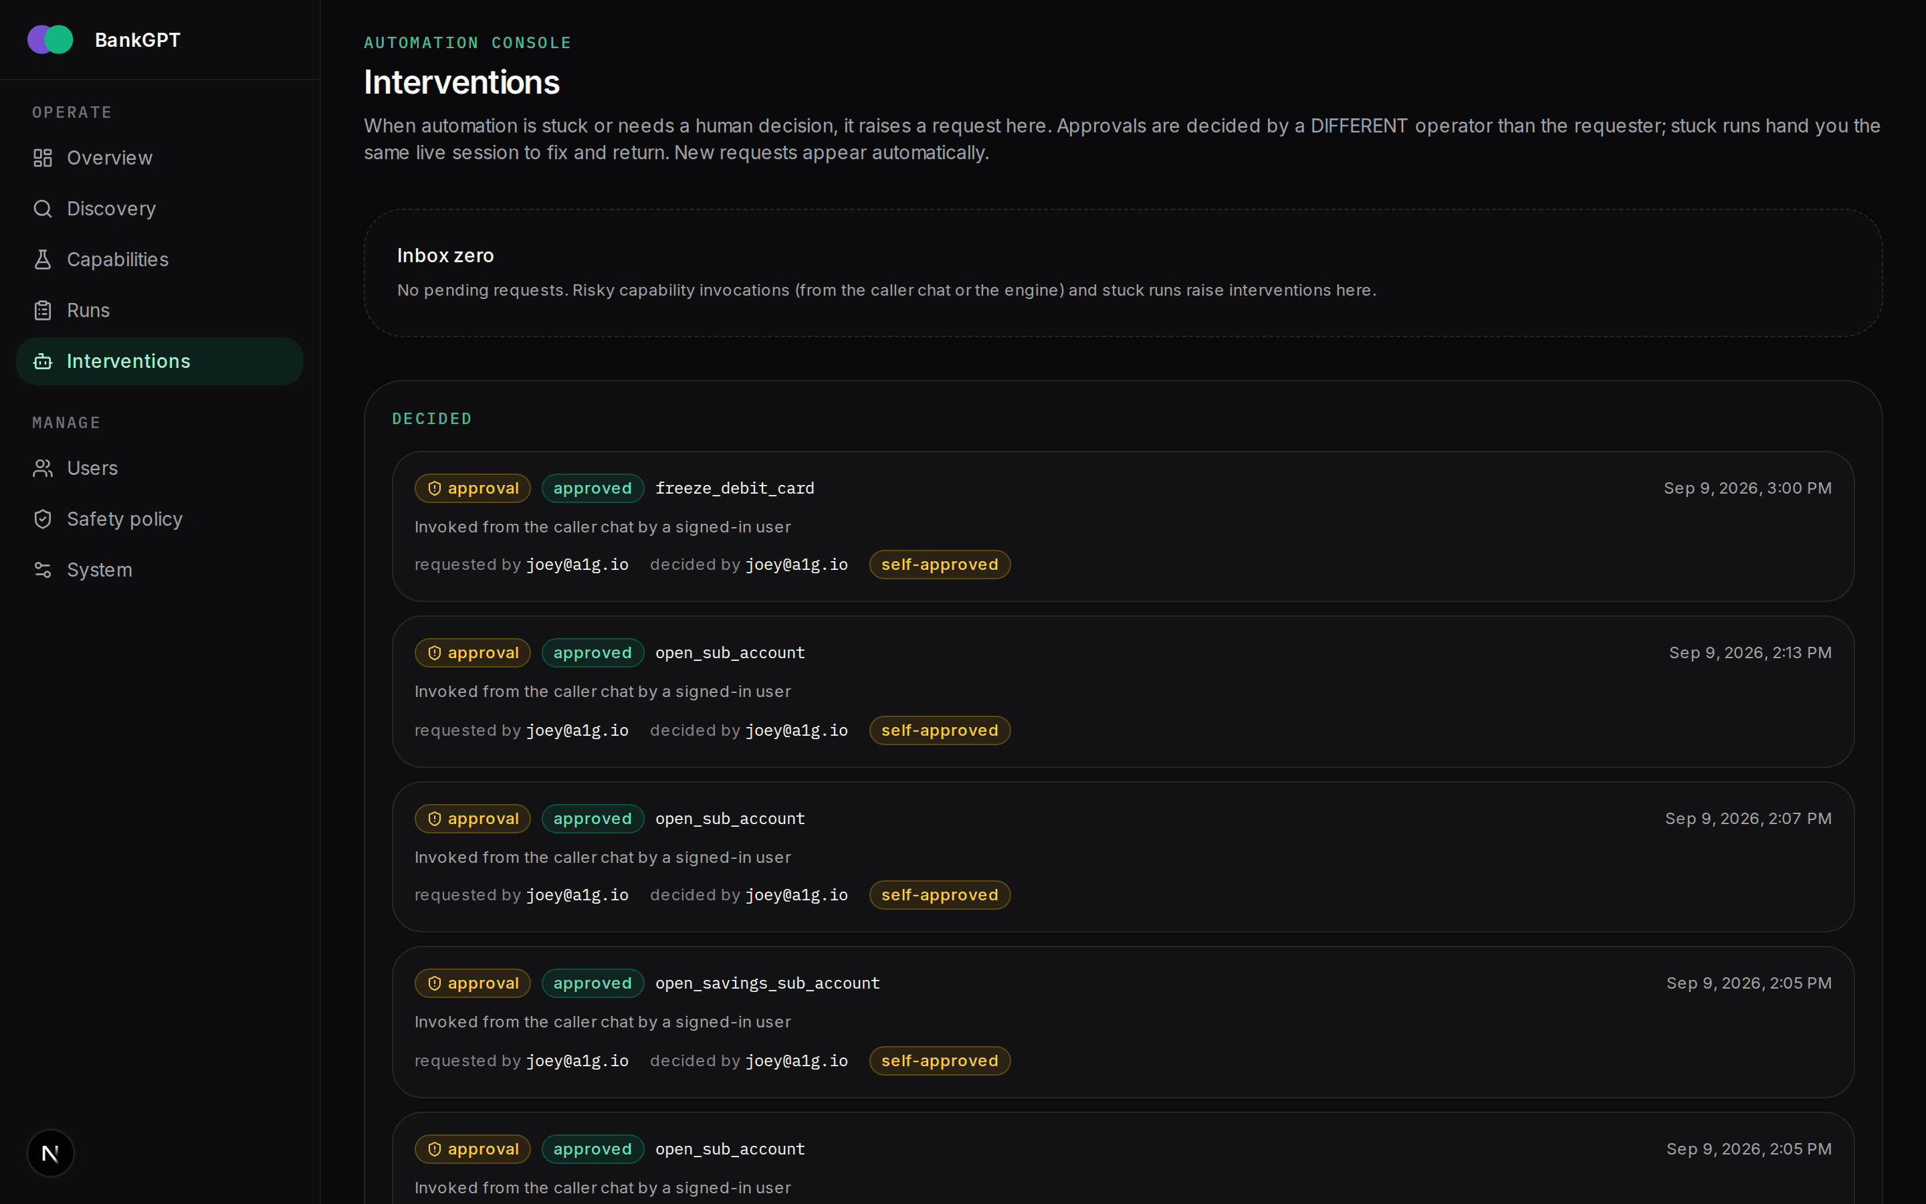
Task: Click self-approved badge on freeze_debit_card card
Action: [939, 565]
